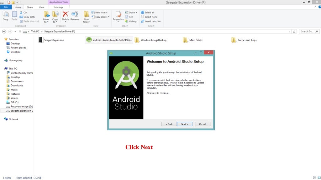The width and height of the screenshot is (321, 180).
Task: Open the Manage tab
Action: click(59, 7)
